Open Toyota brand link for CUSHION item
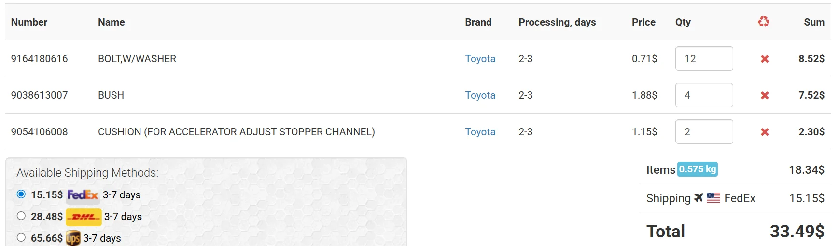This screenshot has height=246, width=839. [480, 132]
